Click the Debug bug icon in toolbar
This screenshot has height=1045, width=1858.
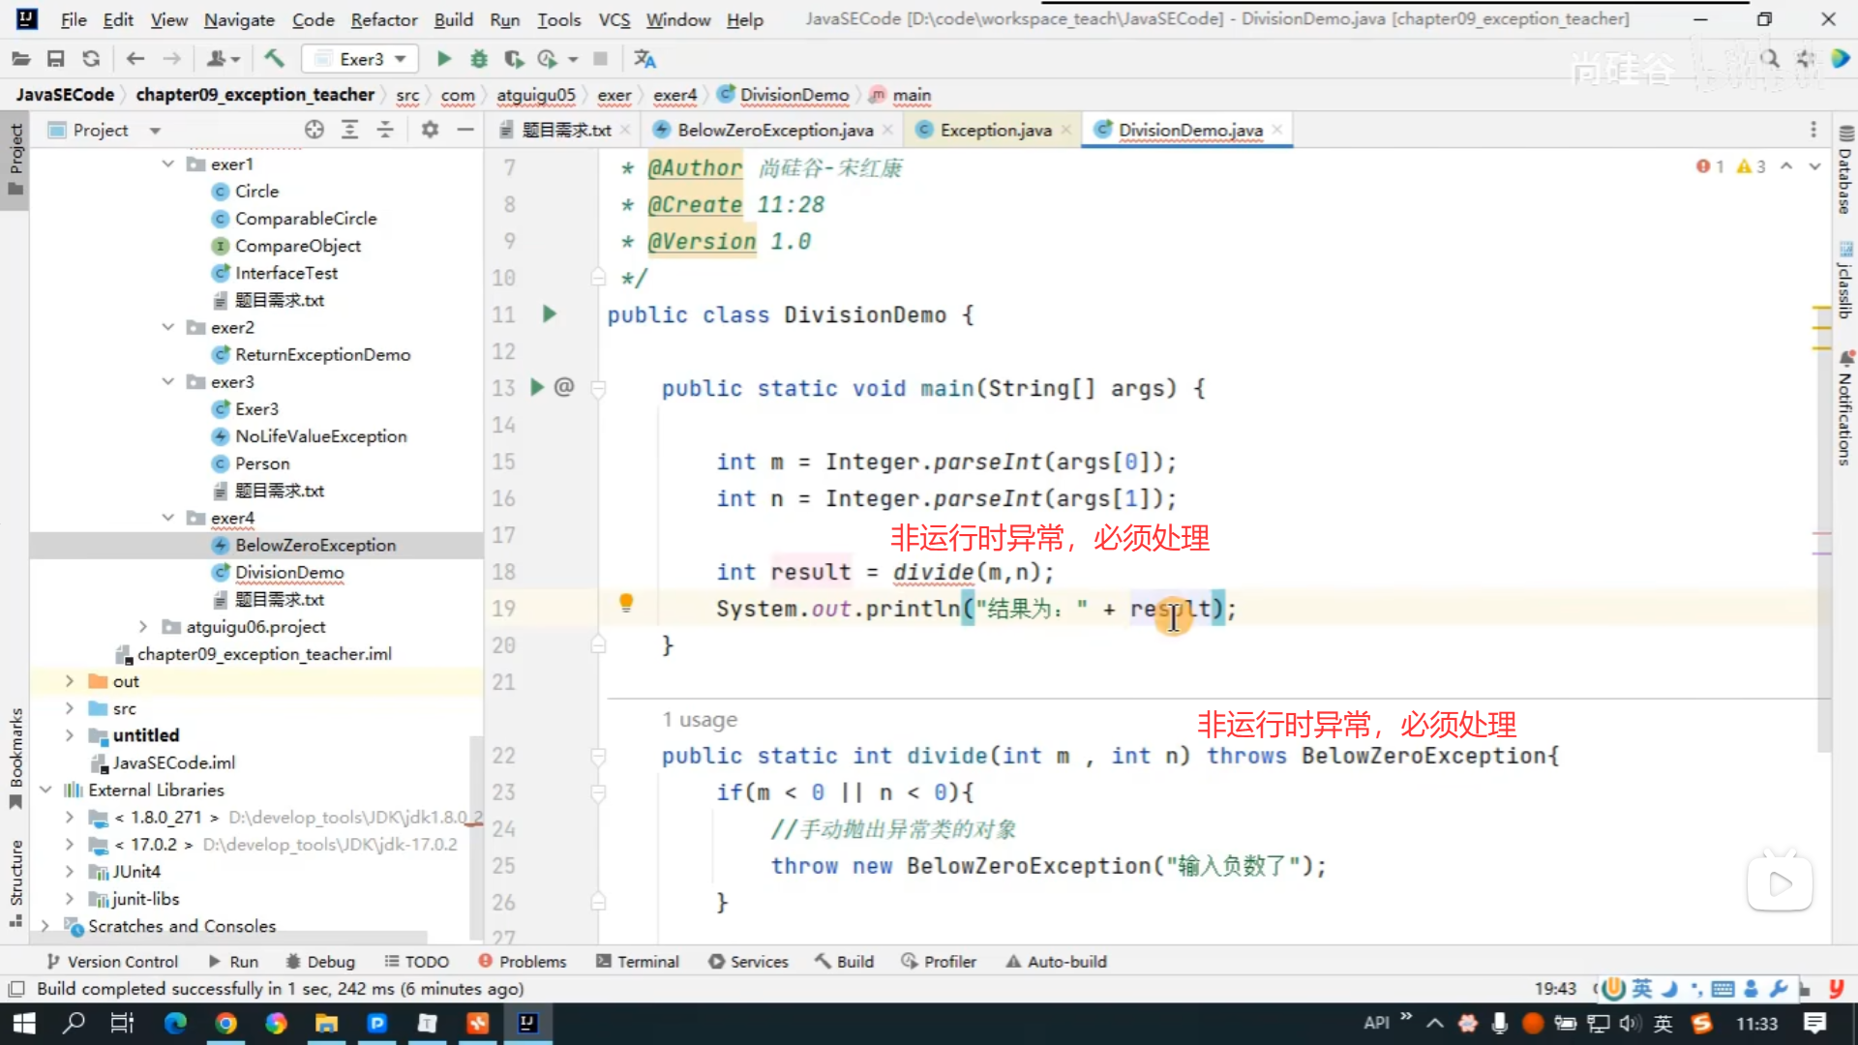point(479,59)
